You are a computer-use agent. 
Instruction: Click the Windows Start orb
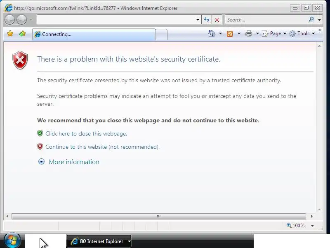click(x=12, y=241)
